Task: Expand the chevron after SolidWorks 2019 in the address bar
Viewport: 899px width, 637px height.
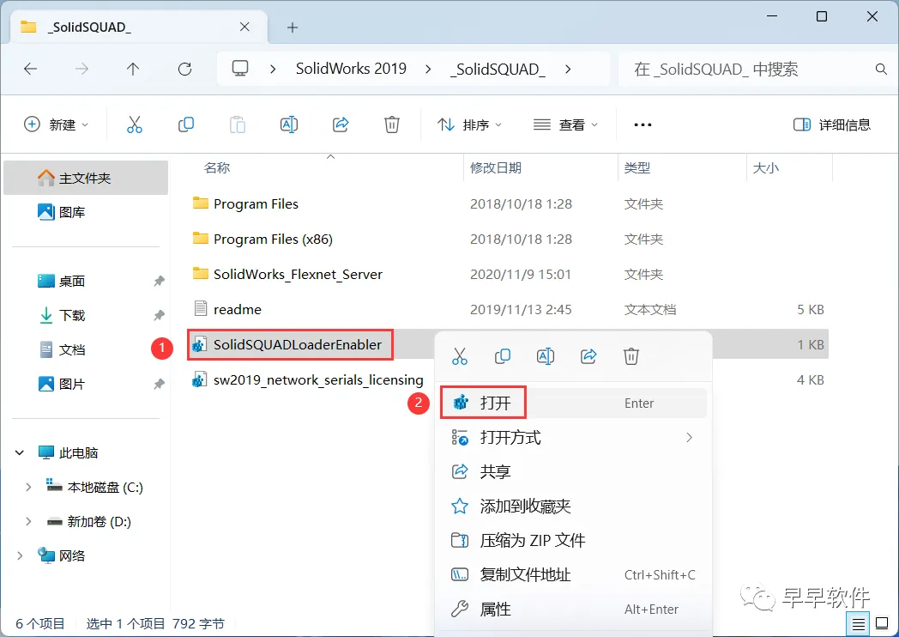Action: (428, 70)
